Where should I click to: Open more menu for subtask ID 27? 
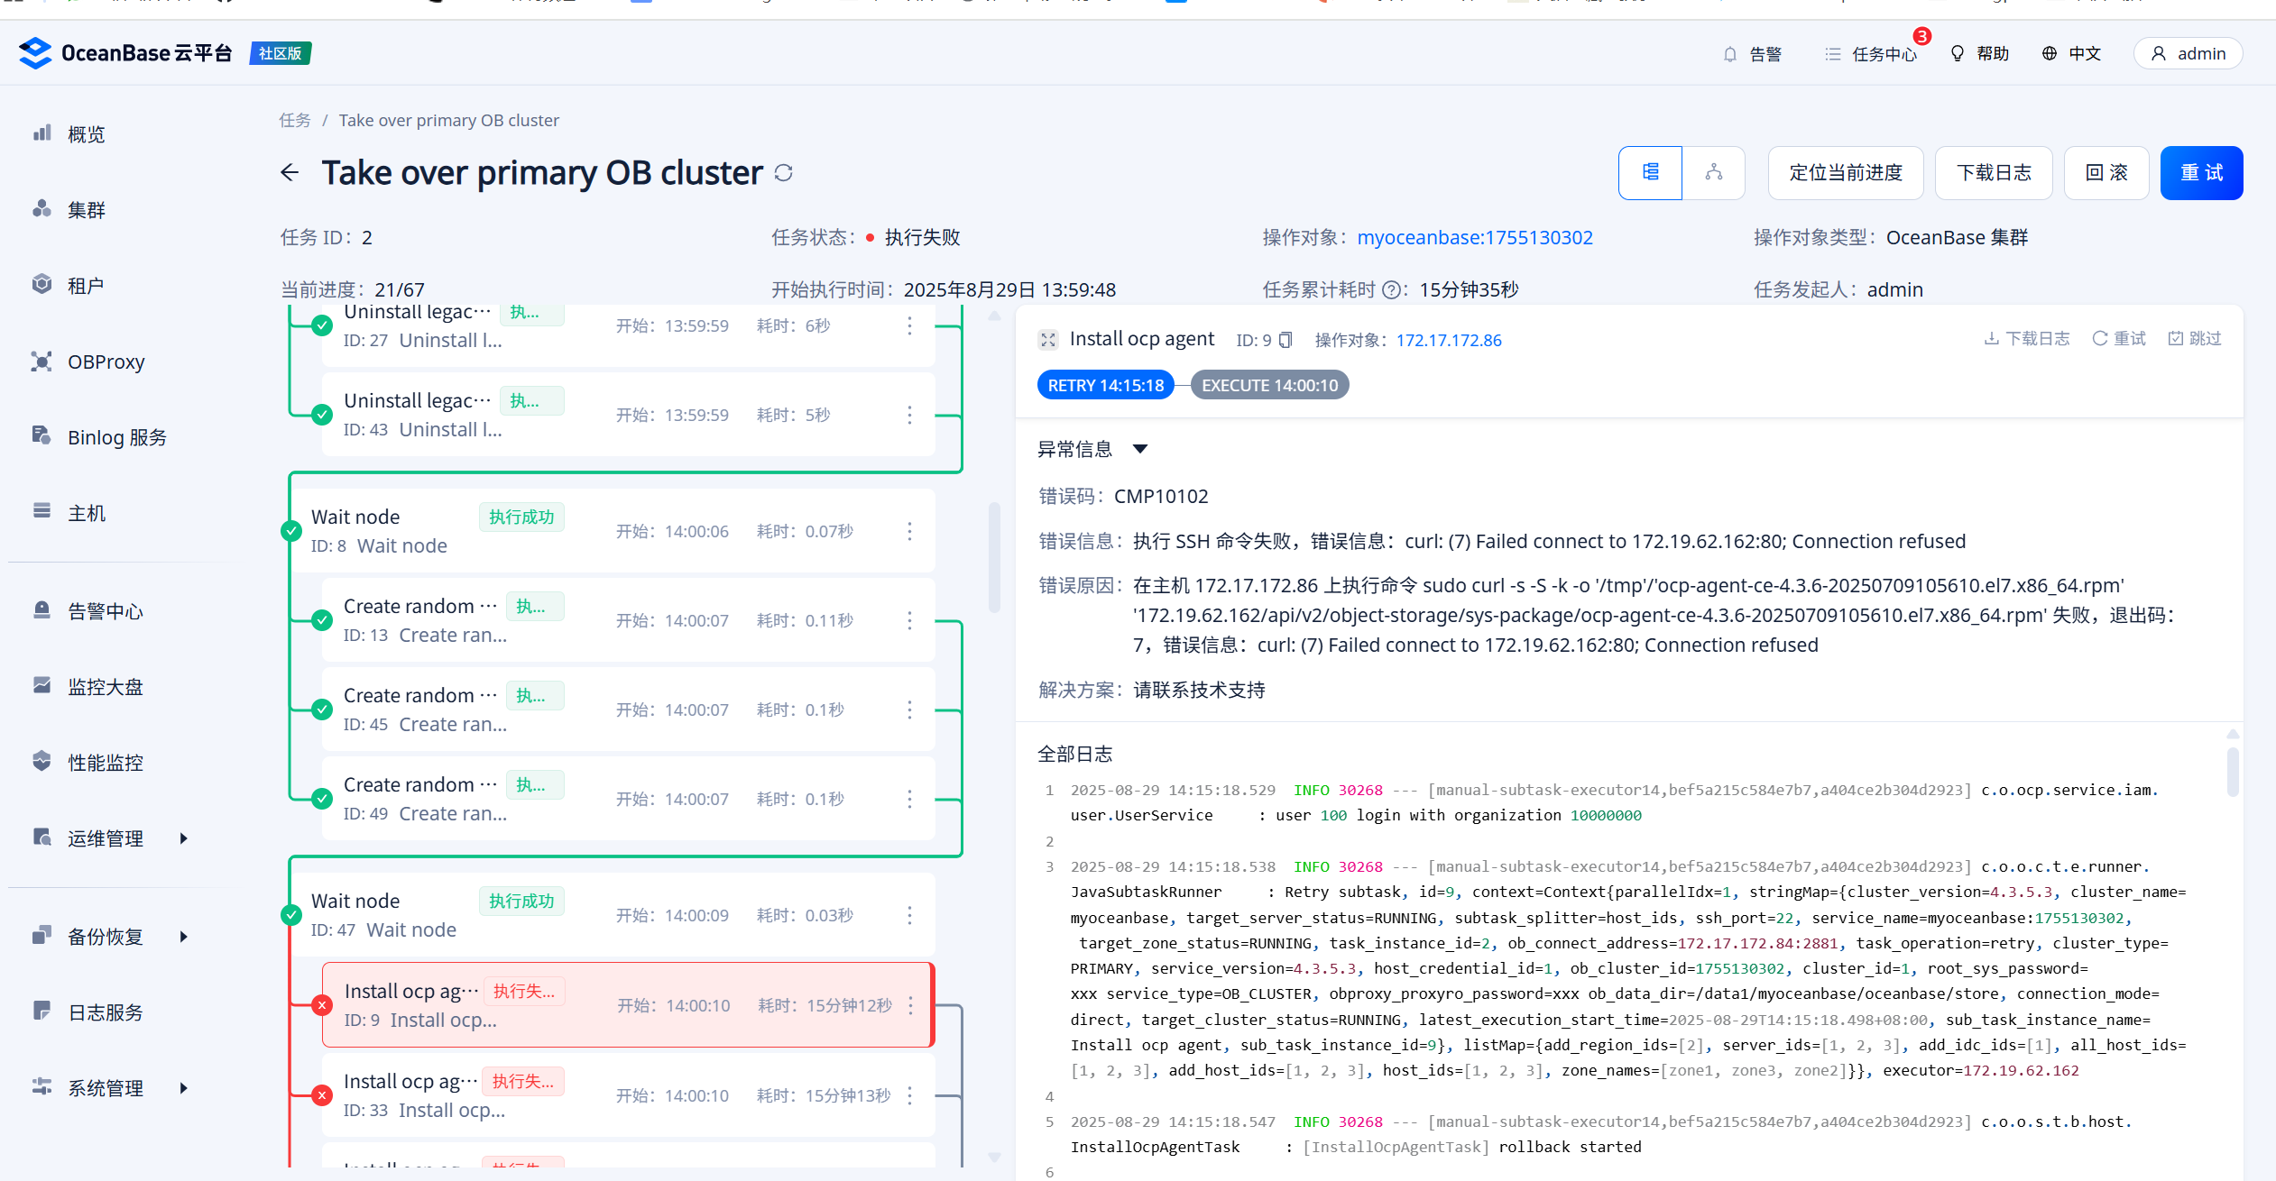[909, 325]
